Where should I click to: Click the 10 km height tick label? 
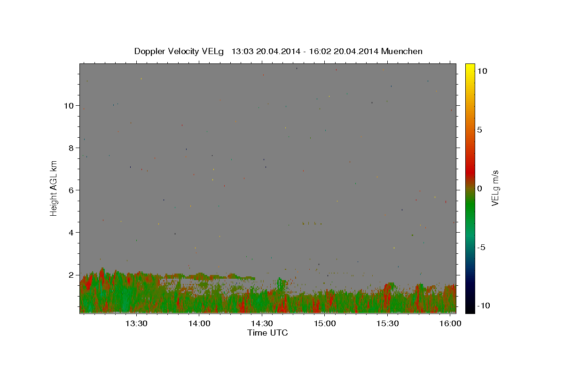pyautogui.click(x=69, y=106)
